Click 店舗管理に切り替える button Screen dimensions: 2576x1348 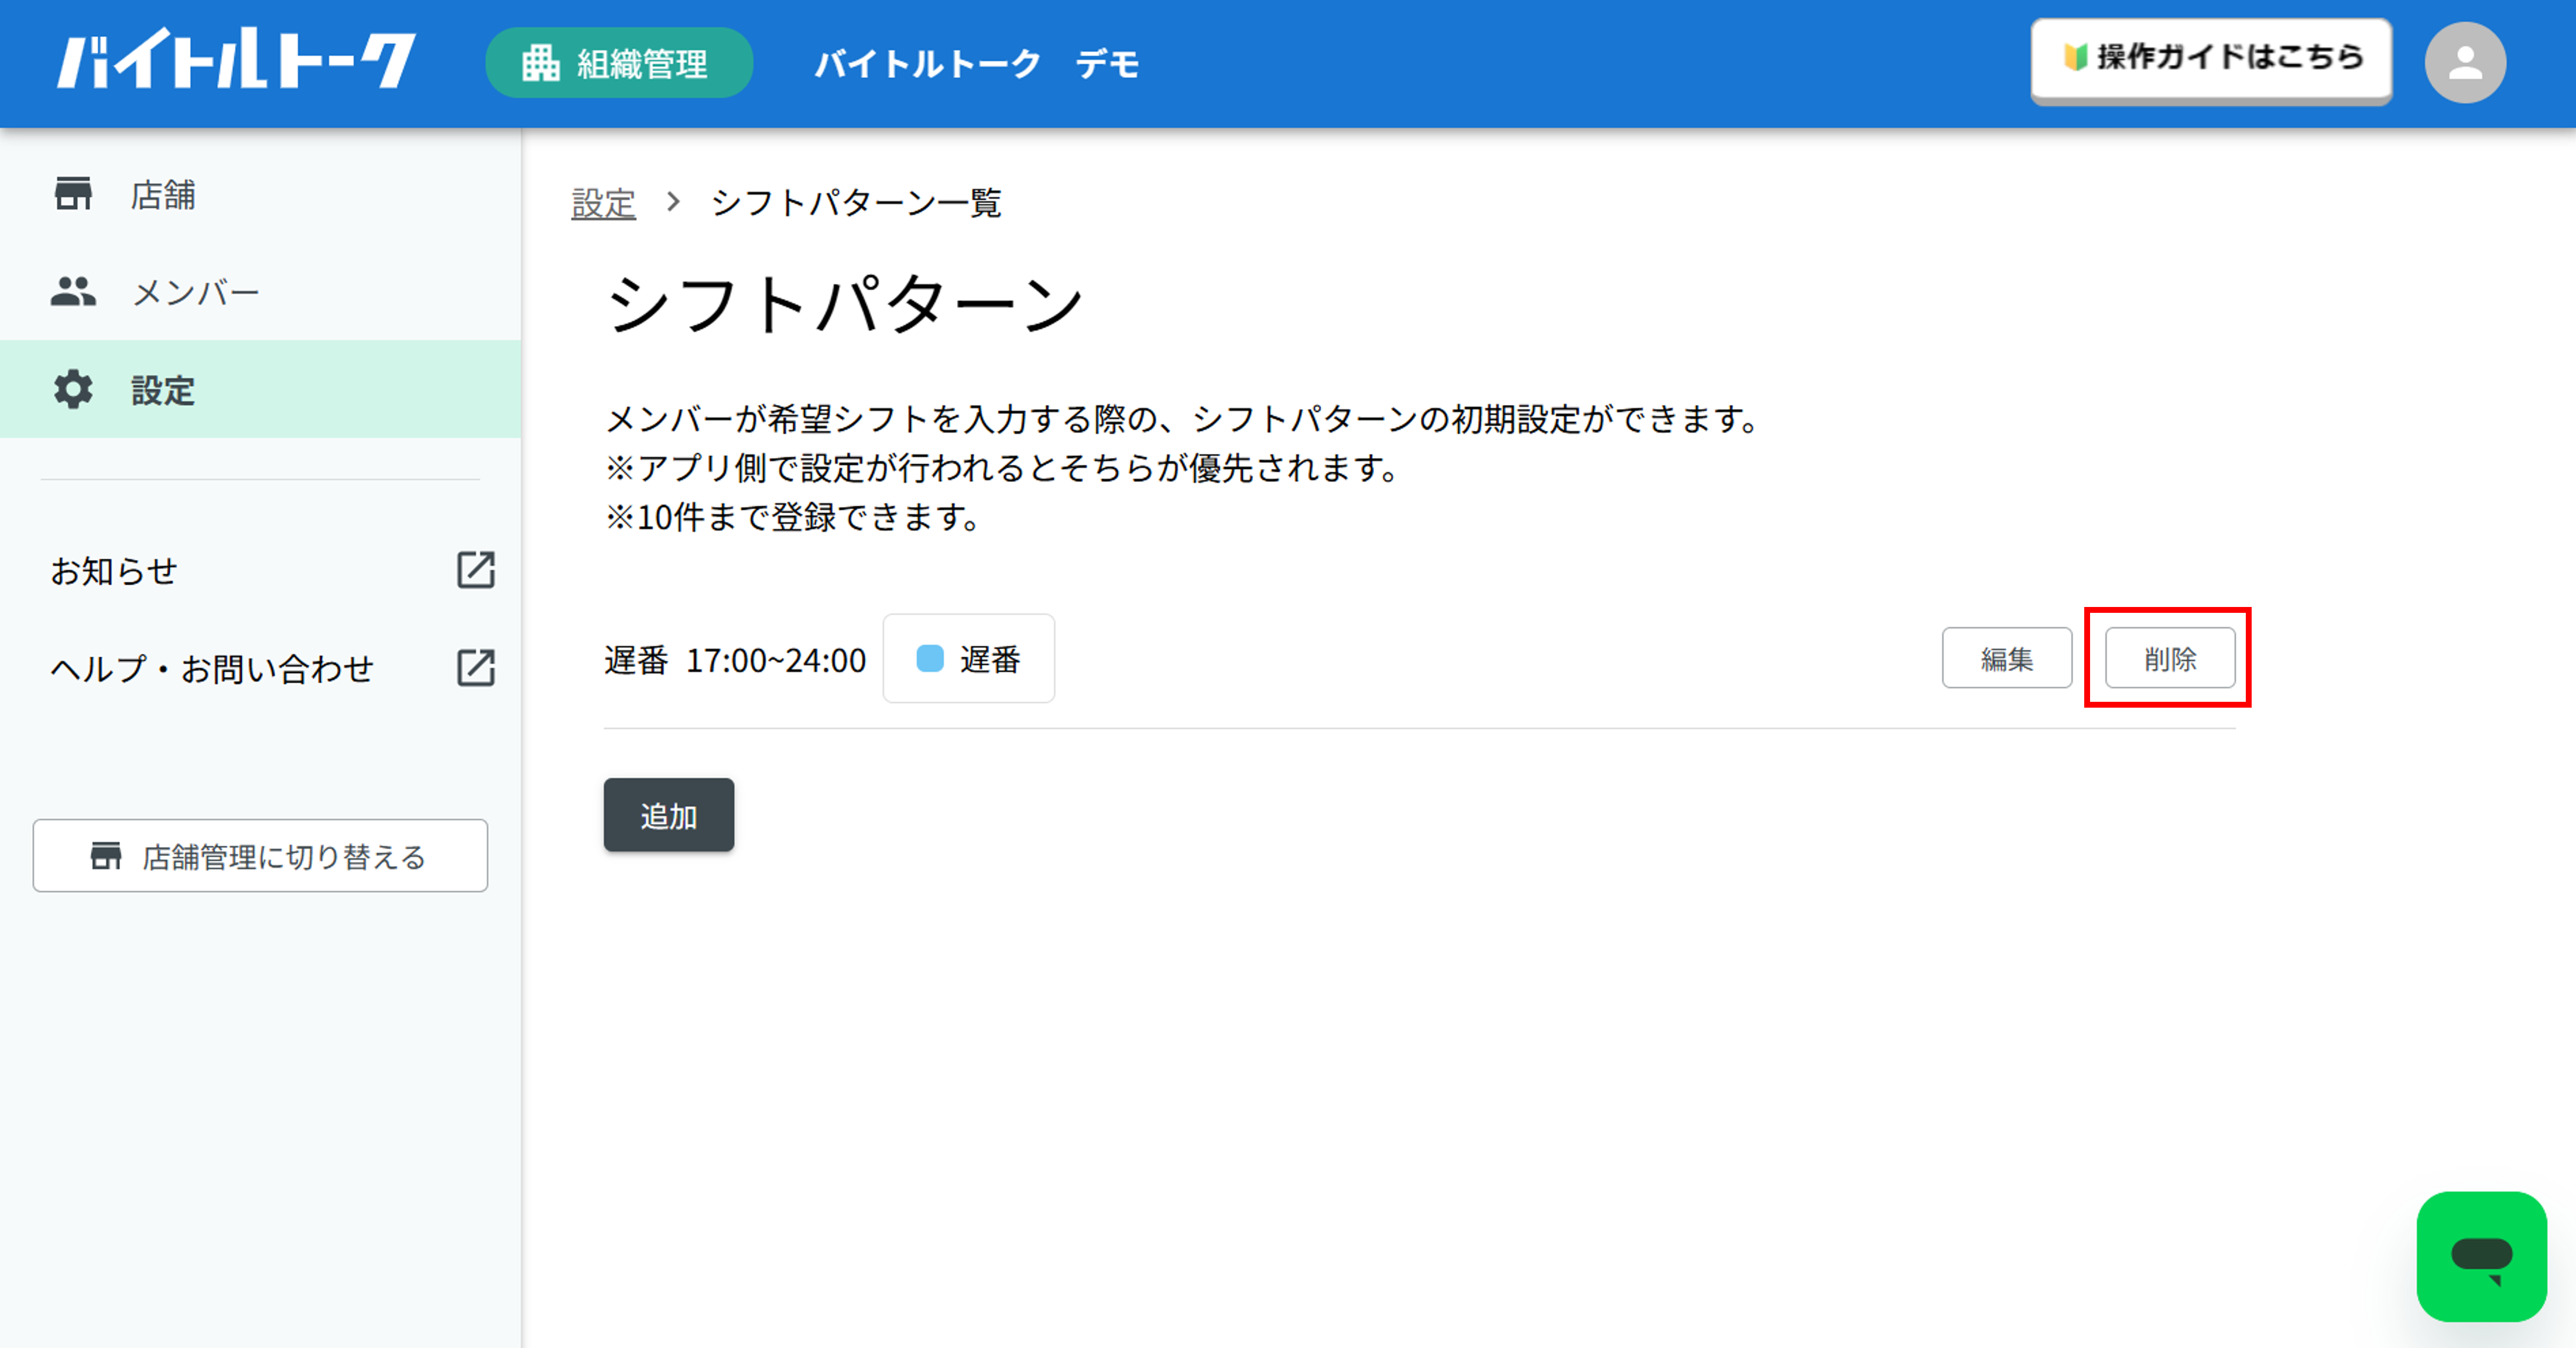click(260, 856)
